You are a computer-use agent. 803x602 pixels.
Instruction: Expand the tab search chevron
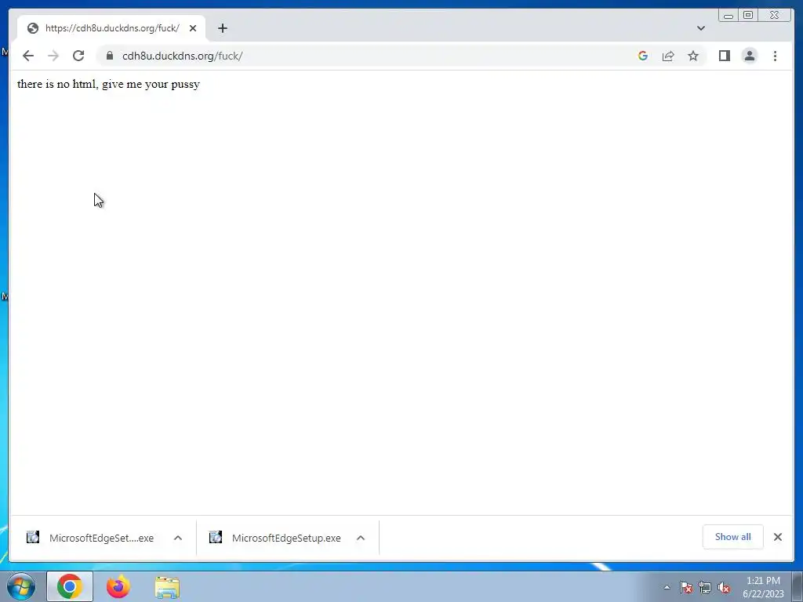pyautogui.click(x=700, y=28)
